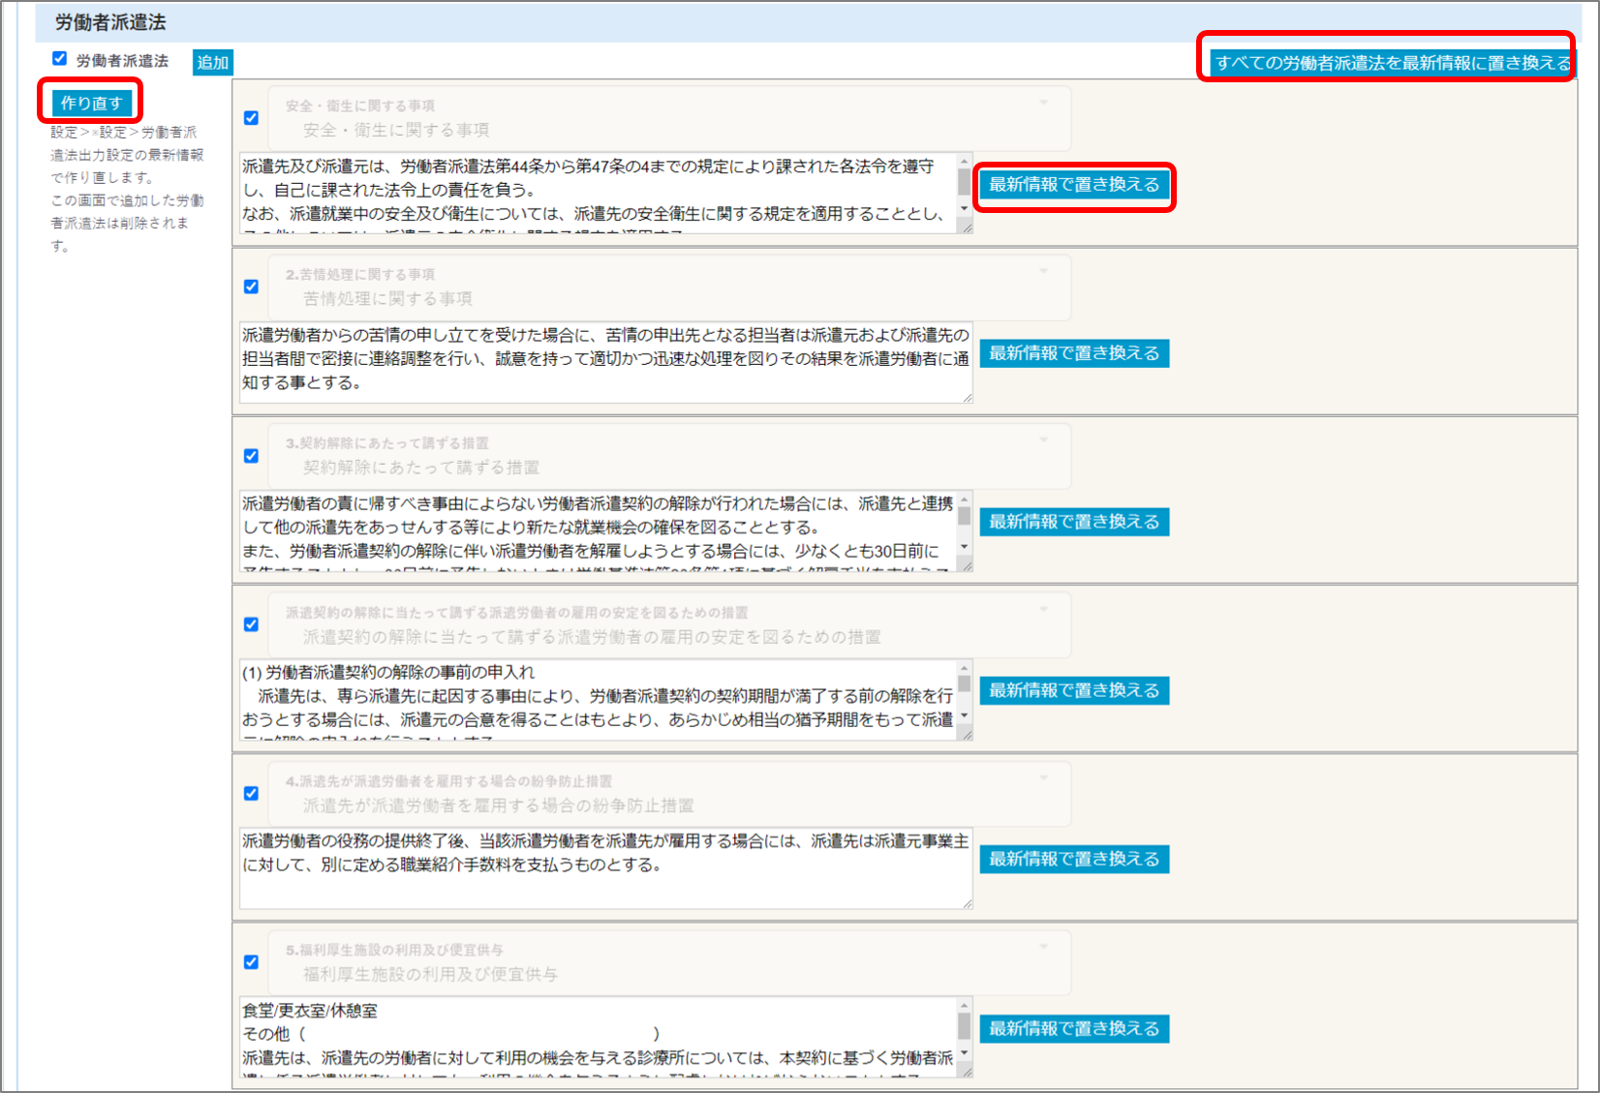Replace 契約解除にあたって講ずる措置 with latest info

coord(1074,522)
